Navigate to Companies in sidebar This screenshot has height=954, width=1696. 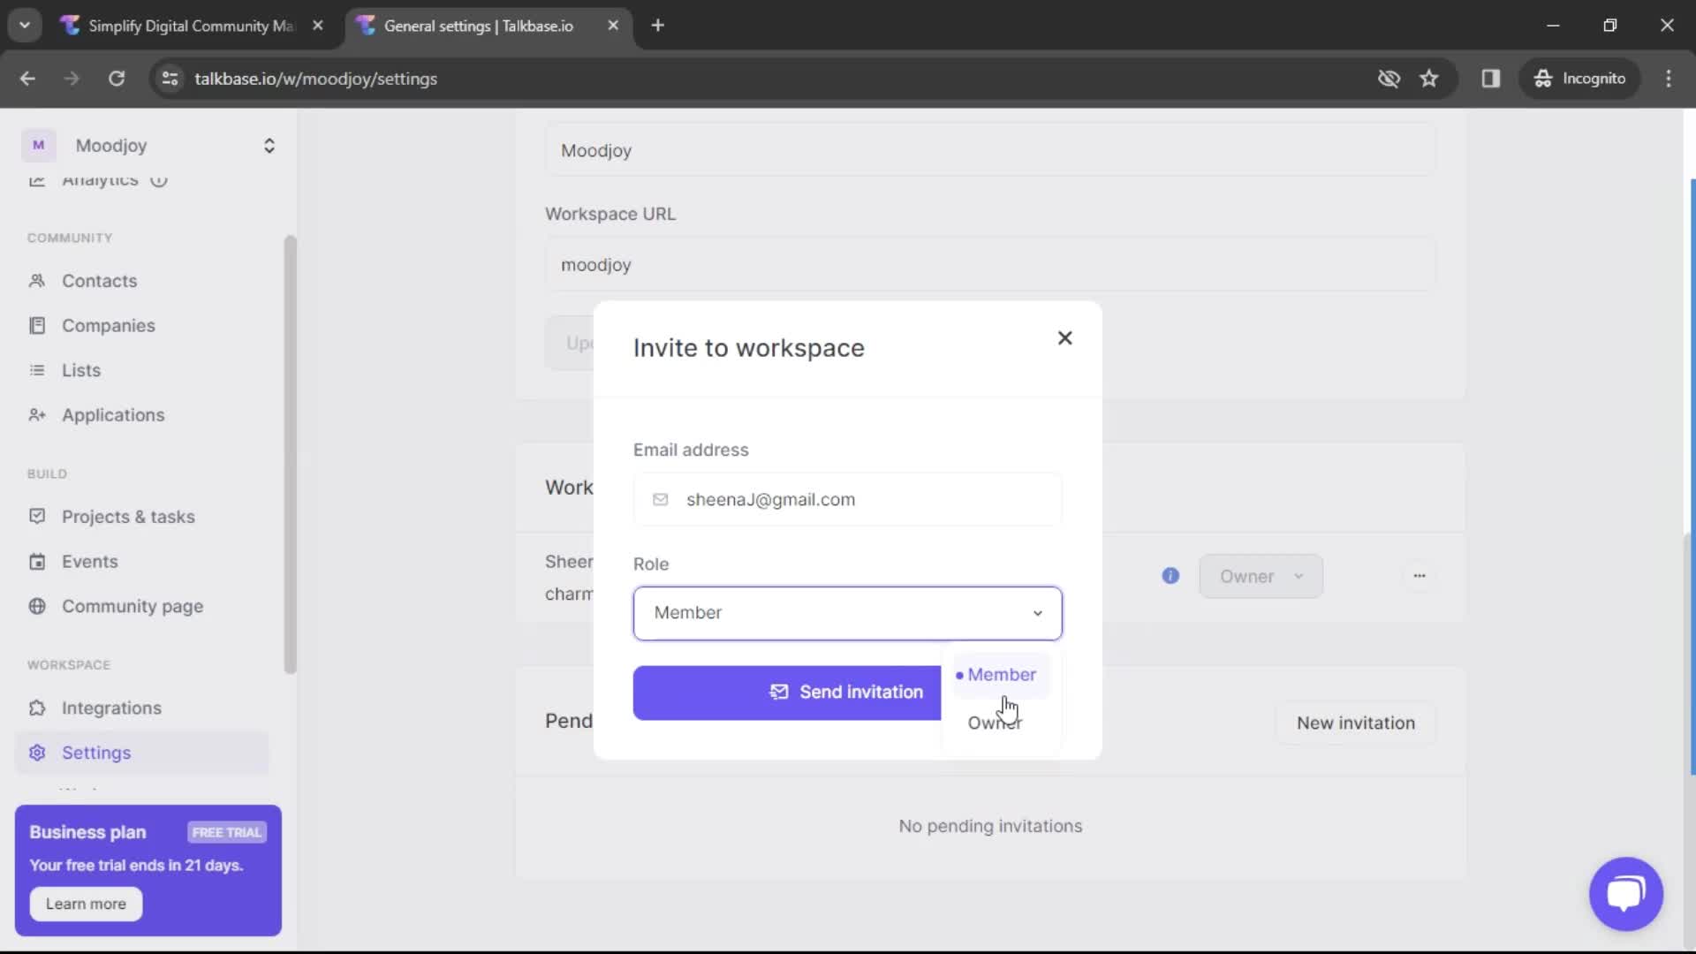(109, 325)
